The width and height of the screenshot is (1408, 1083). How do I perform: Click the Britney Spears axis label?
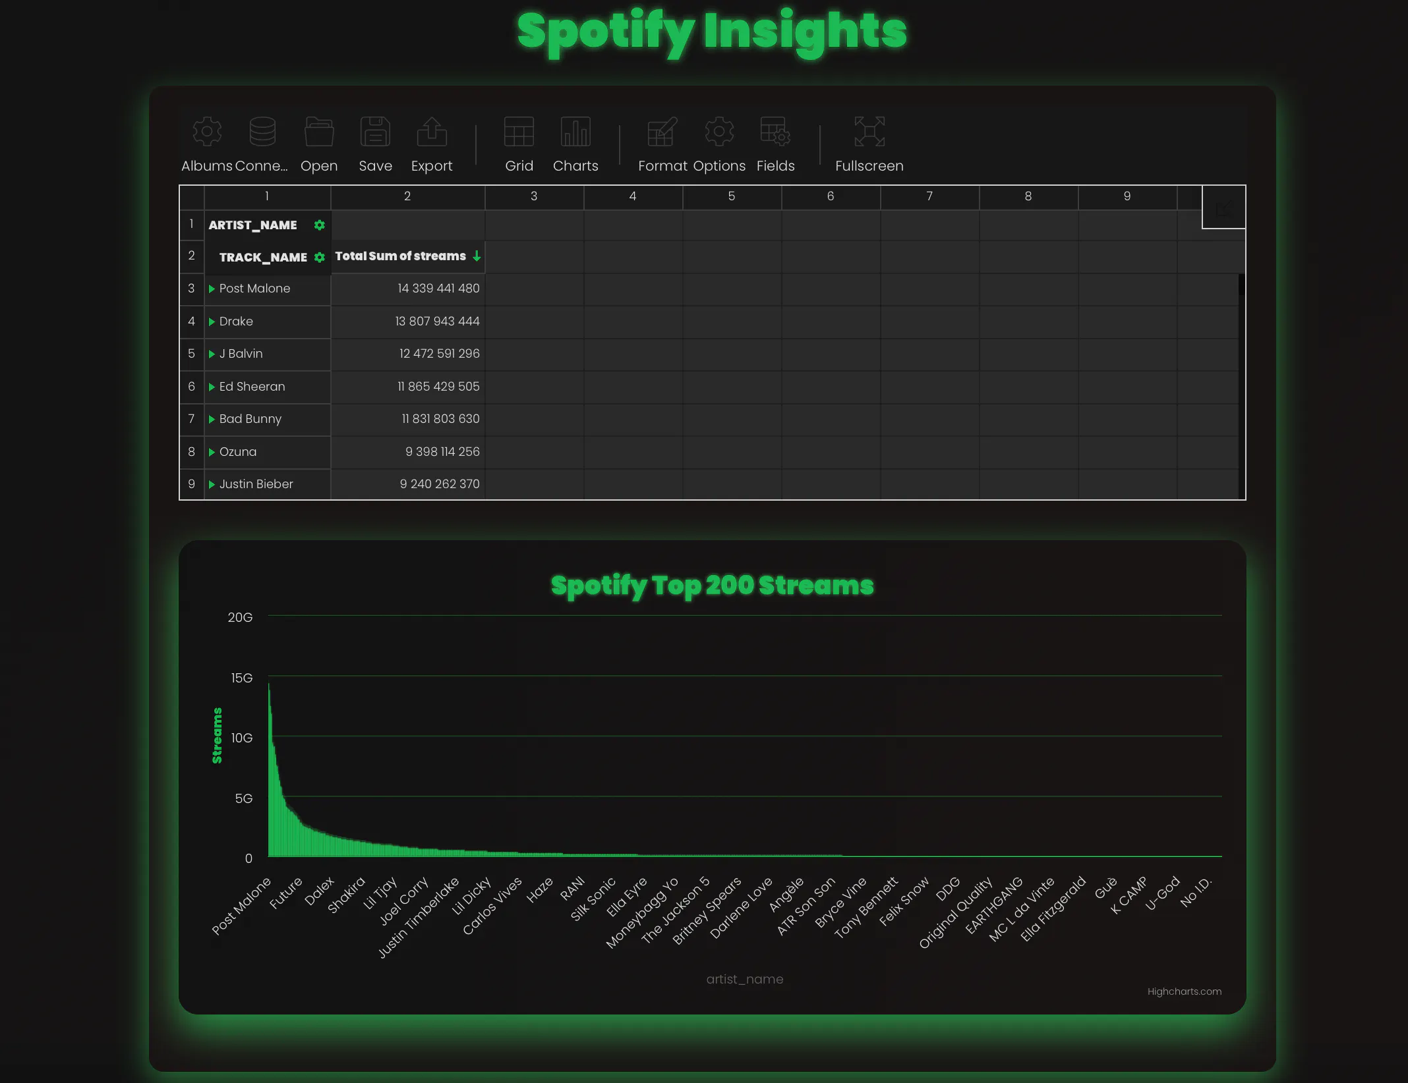707,910
